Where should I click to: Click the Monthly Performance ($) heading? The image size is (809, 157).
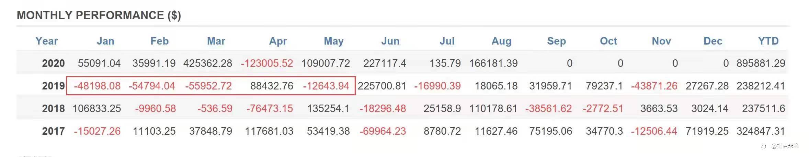(x=99, y=15)
